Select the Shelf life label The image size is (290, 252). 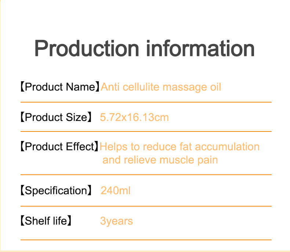coord(46,221)
